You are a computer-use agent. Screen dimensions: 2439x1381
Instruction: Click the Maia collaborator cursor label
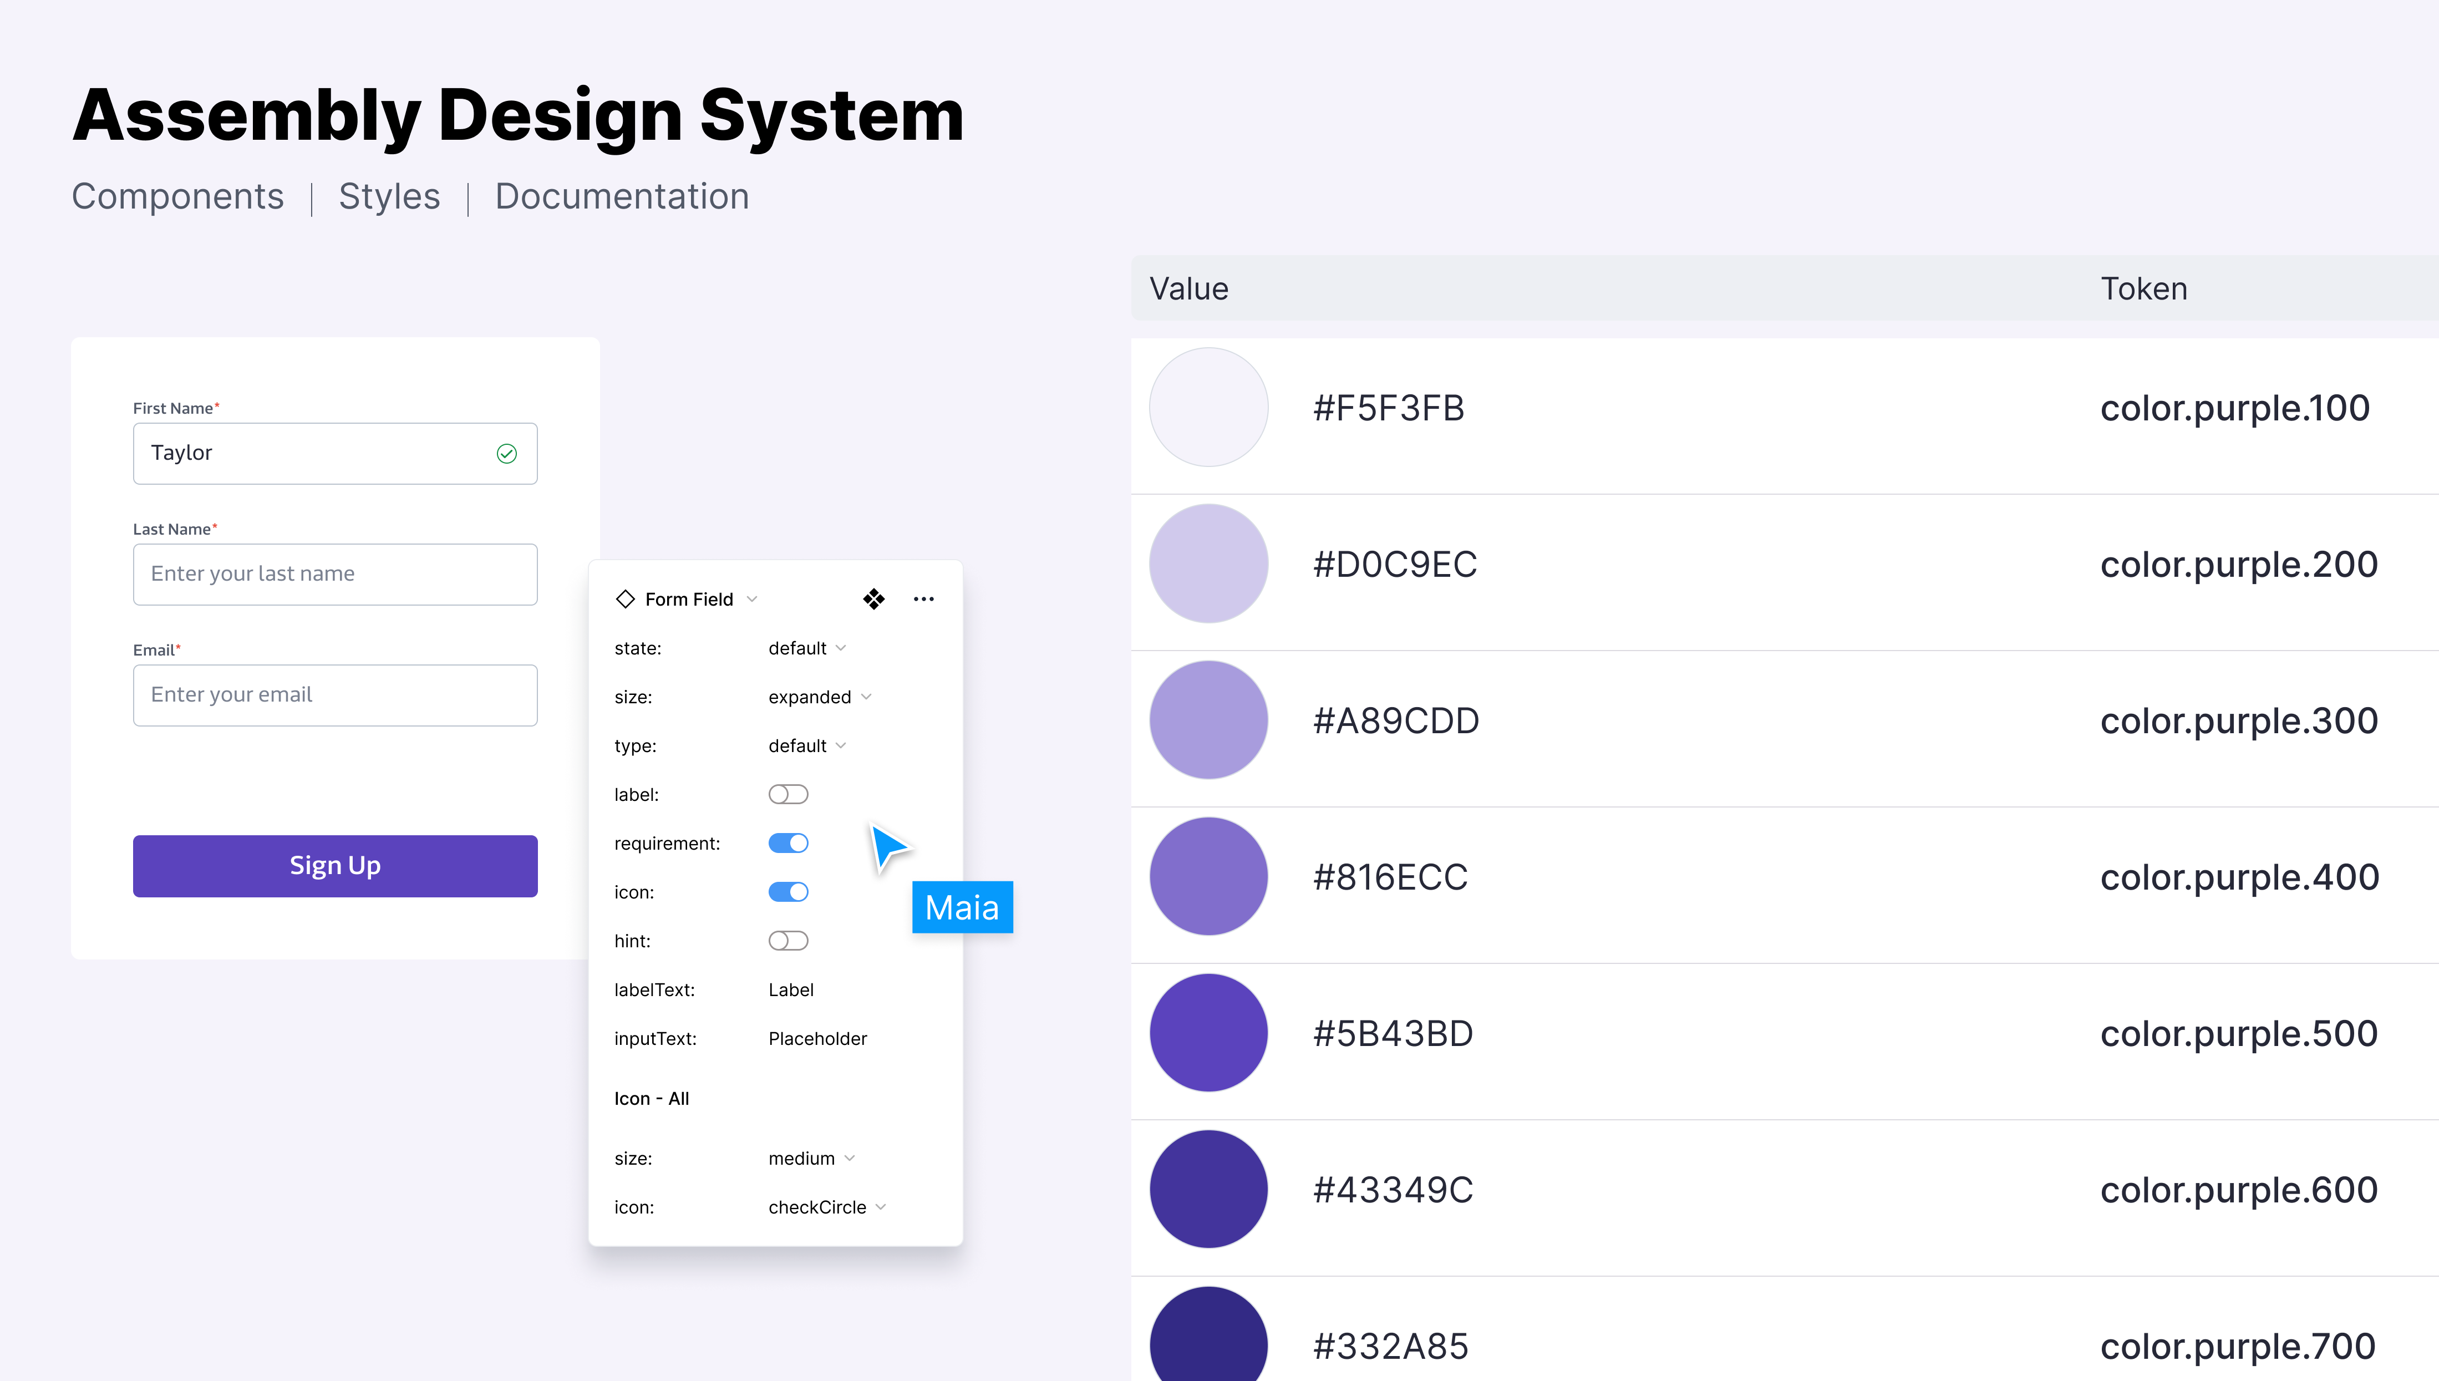[962, 907]
